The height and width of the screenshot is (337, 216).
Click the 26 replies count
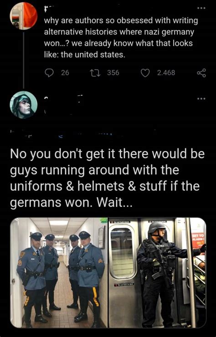[65, 73]
